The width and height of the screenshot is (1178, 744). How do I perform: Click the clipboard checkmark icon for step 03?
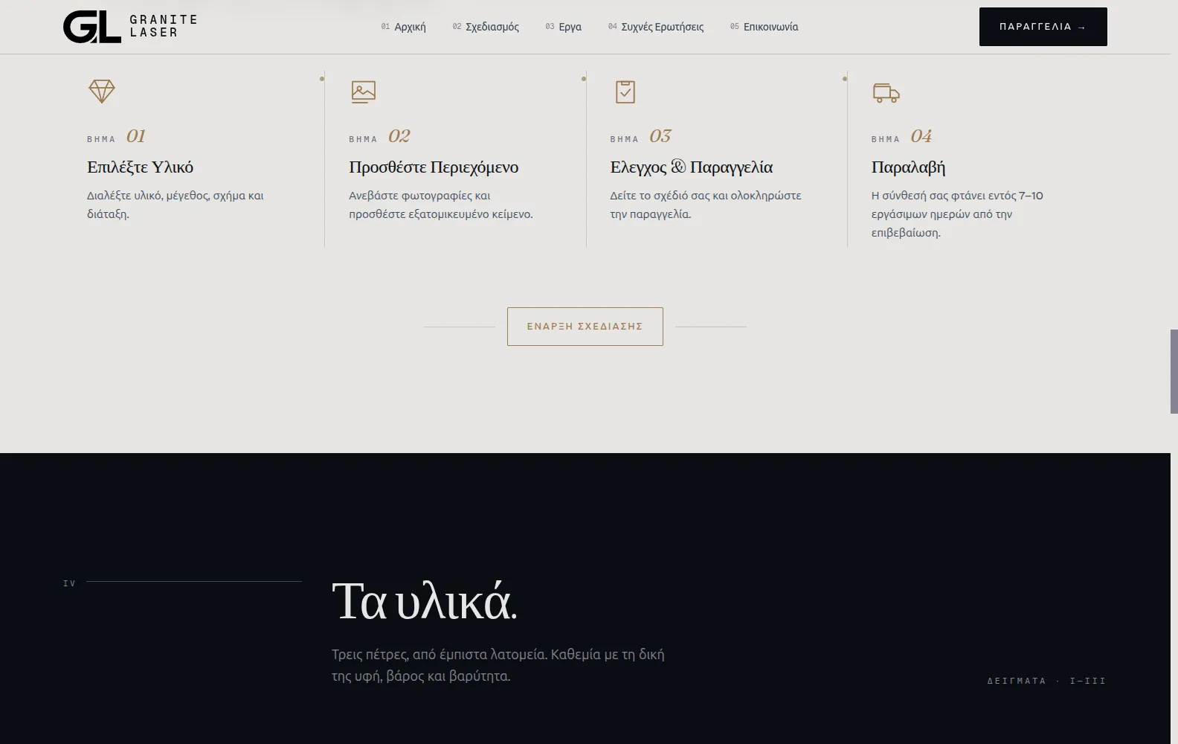click(x=625, y=92)
